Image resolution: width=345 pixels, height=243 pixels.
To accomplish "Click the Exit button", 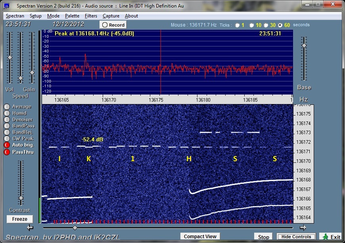I will click(x=332, y=237).
